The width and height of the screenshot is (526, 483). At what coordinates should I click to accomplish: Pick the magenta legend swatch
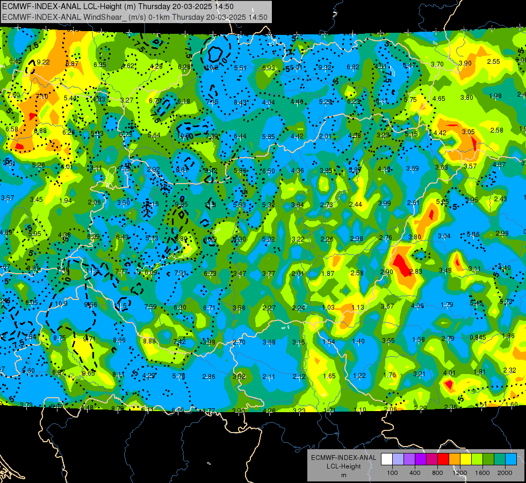tap(432, 459)
